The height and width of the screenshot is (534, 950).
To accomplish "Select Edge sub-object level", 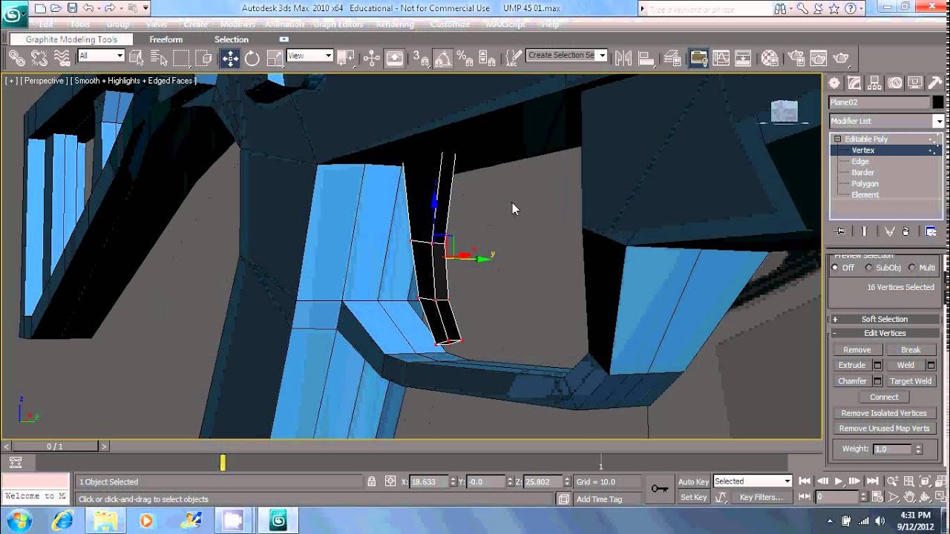I will pyautogui.click(x=860, y=161).
